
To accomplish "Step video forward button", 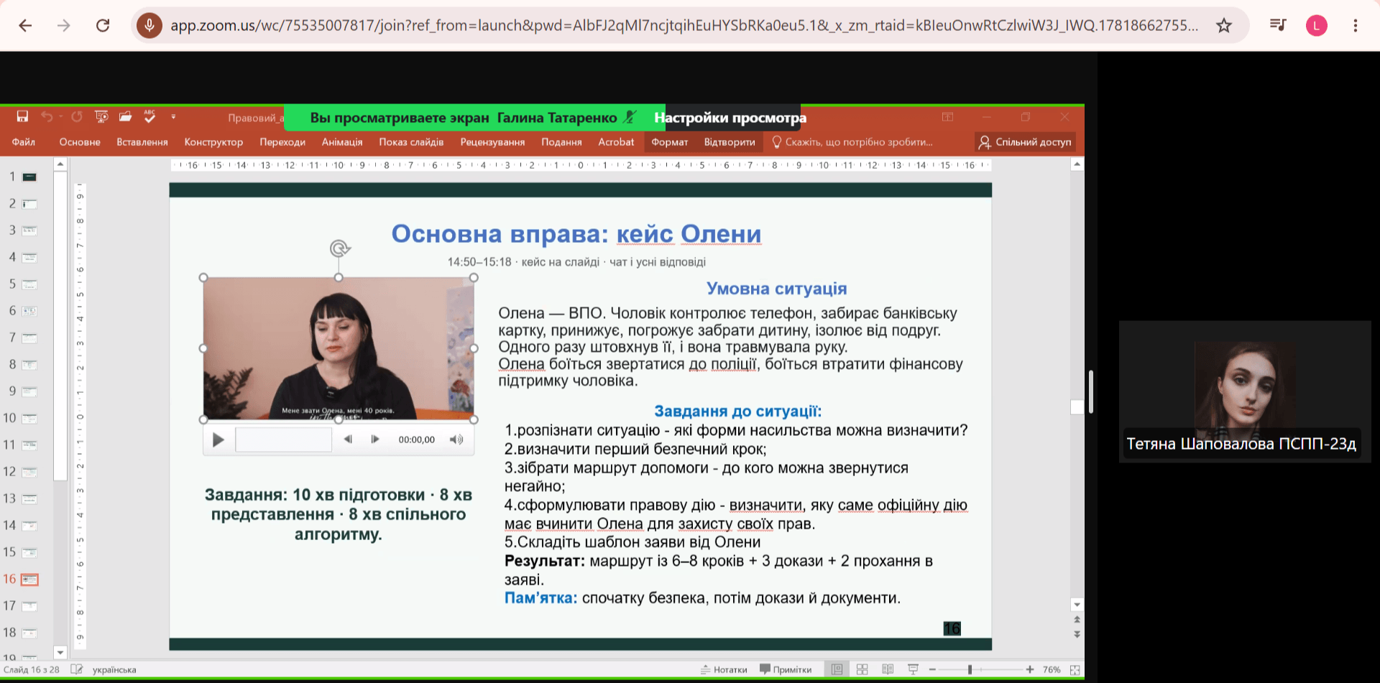I will 374,440.
